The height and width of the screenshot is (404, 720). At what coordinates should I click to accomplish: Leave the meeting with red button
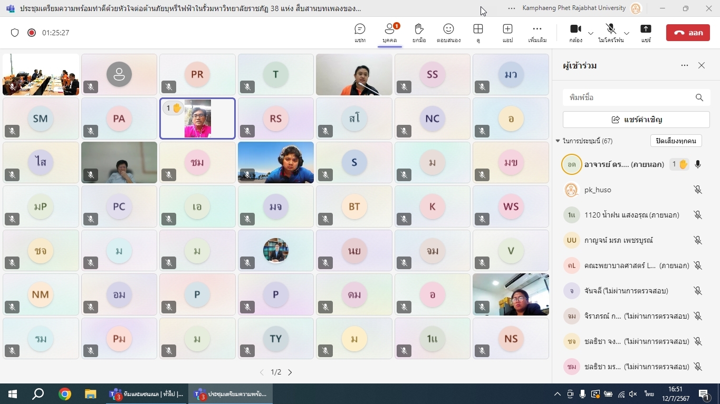coord(688,33)
